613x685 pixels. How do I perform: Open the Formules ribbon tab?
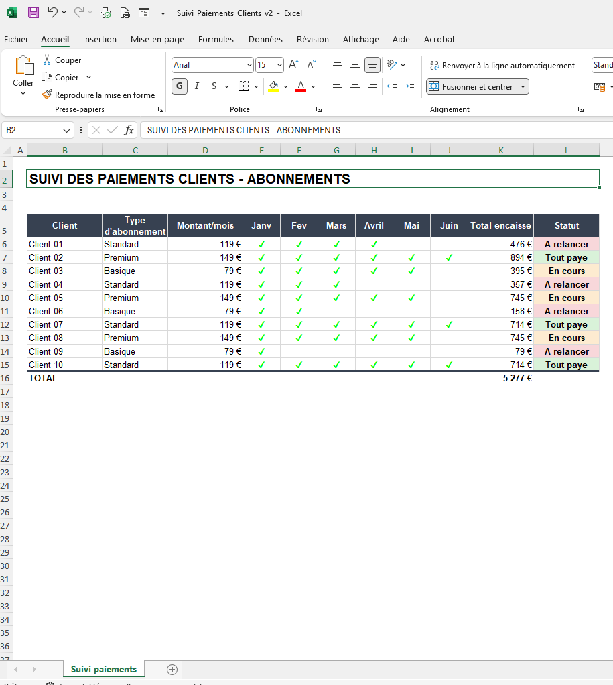click(216, 40)
